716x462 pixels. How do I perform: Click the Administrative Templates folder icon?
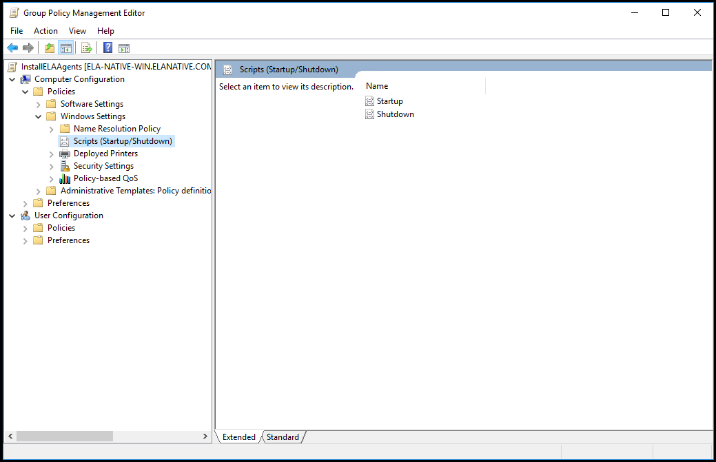tap(52, 191)
